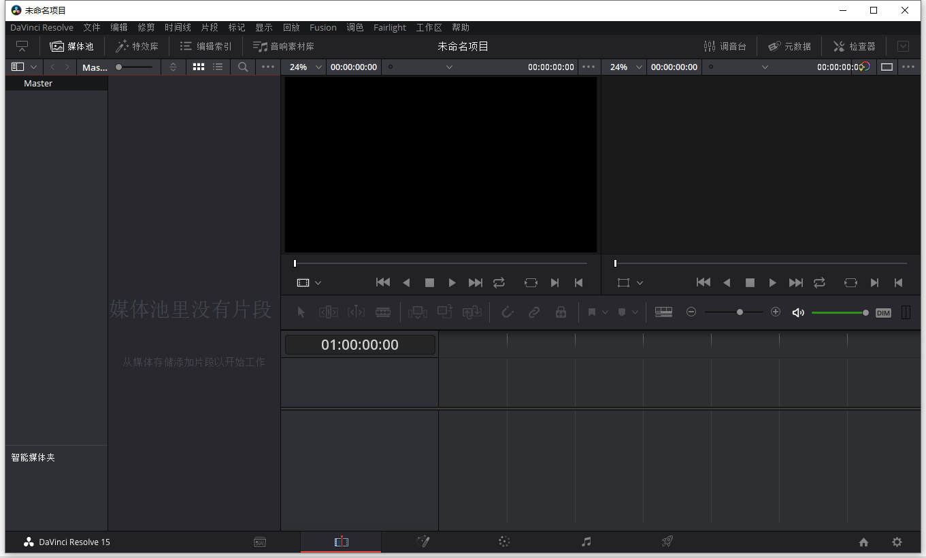This screenshot has height=558, width=926.
Task: Play reverse in the source viewer
Action: pos(406,282)
